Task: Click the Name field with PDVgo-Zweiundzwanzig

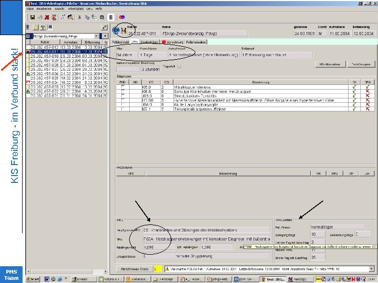Action: coord(204,34)
